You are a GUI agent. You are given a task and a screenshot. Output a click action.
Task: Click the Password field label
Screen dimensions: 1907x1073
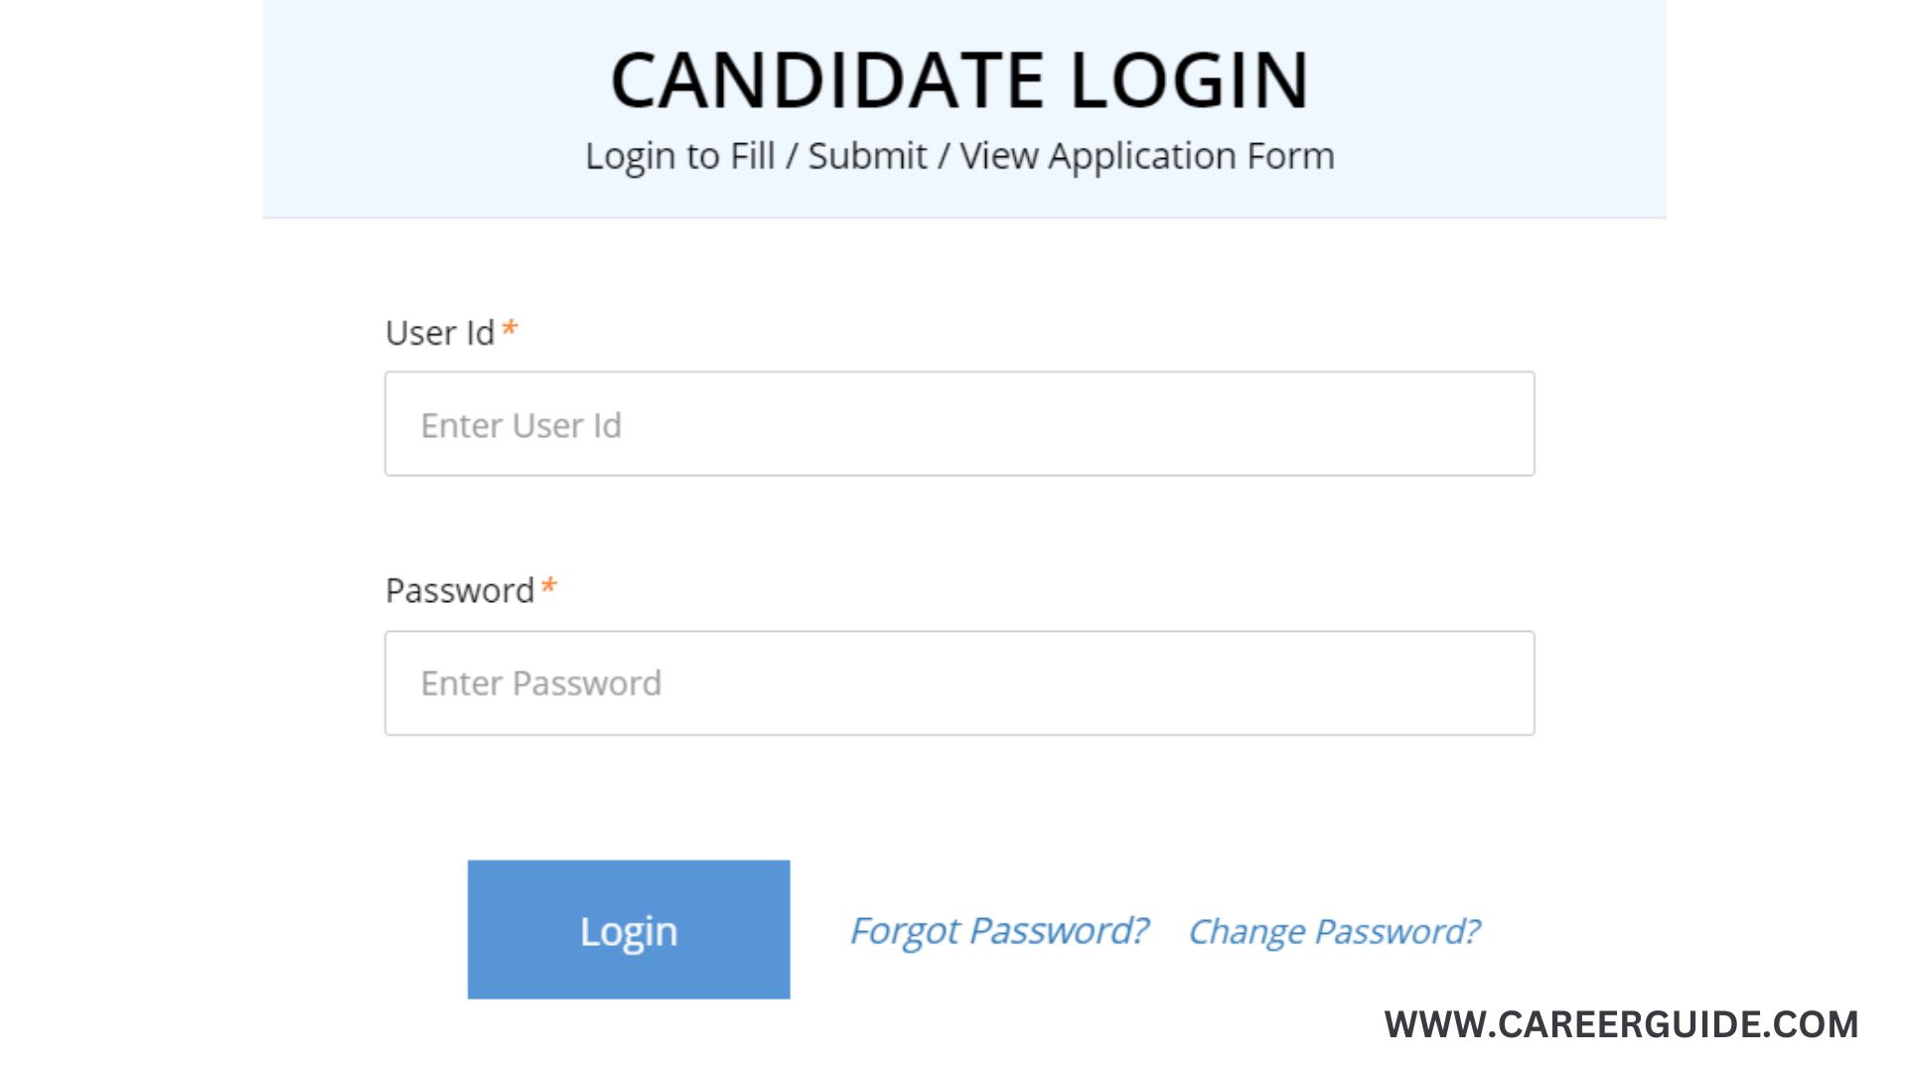click(460, 591)
